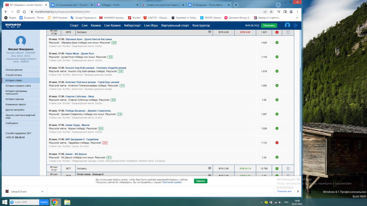Open the Киберспорт menu item
Screen dimensions: 367x206
pos(132,26)
